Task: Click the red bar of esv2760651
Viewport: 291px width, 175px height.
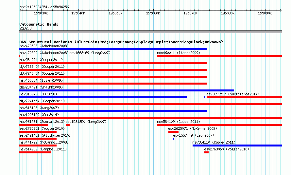Action: (x=38, y=132)
